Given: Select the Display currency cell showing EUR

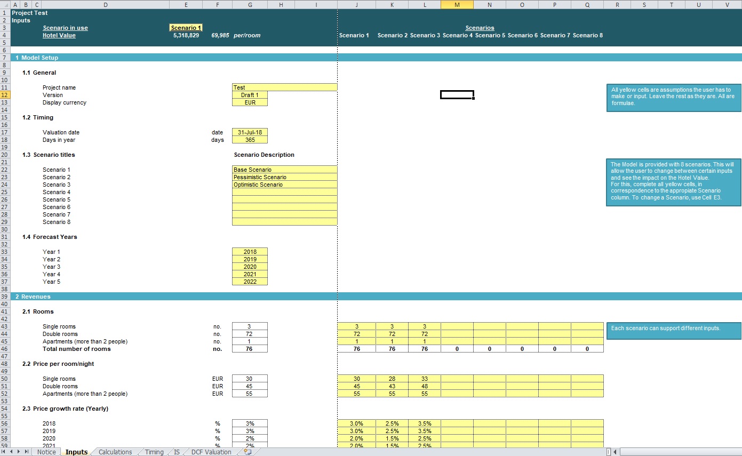Looking at the screenshot, I should [x=250, y=102].
